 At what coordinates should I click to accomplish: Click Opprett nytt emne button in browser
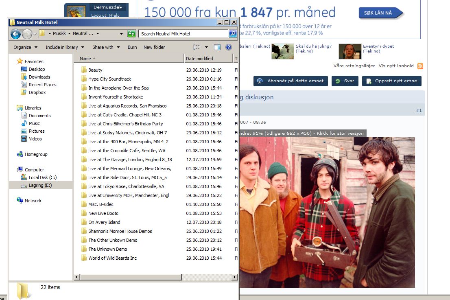coord(392,81)
